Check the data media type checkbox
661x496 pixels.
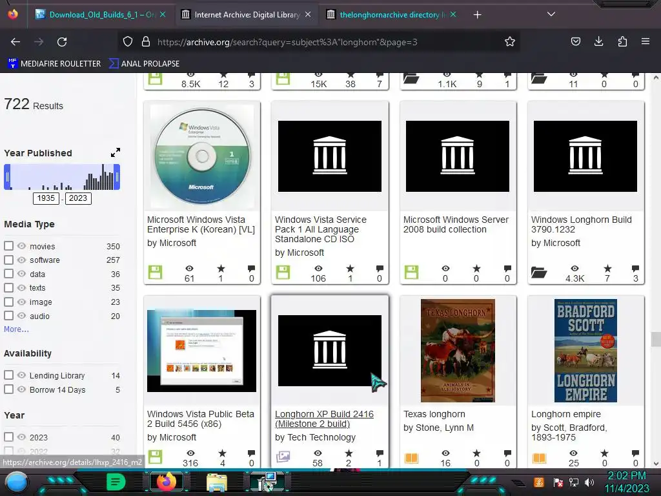[8, 274]
